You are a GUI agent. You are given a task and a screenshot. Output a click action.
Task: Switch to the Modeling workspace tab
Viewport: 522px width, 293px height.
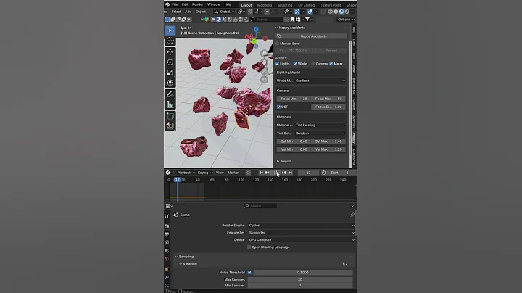(265, 5)
